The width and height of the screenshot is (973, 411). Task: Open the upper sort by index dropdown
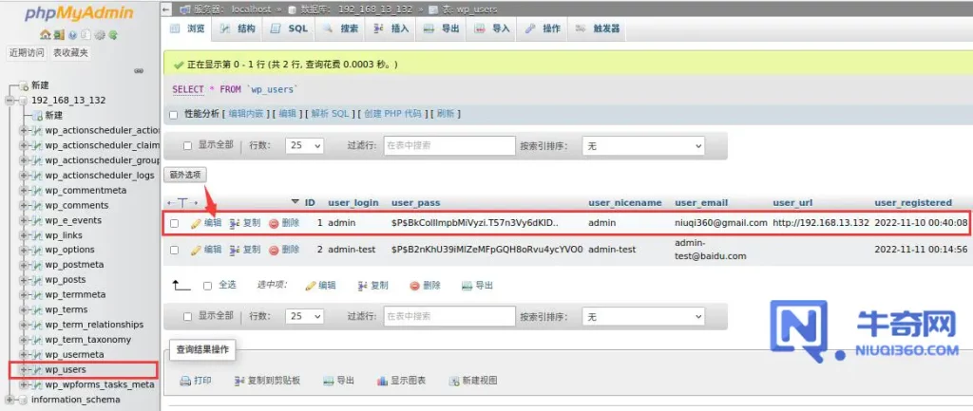643,145
